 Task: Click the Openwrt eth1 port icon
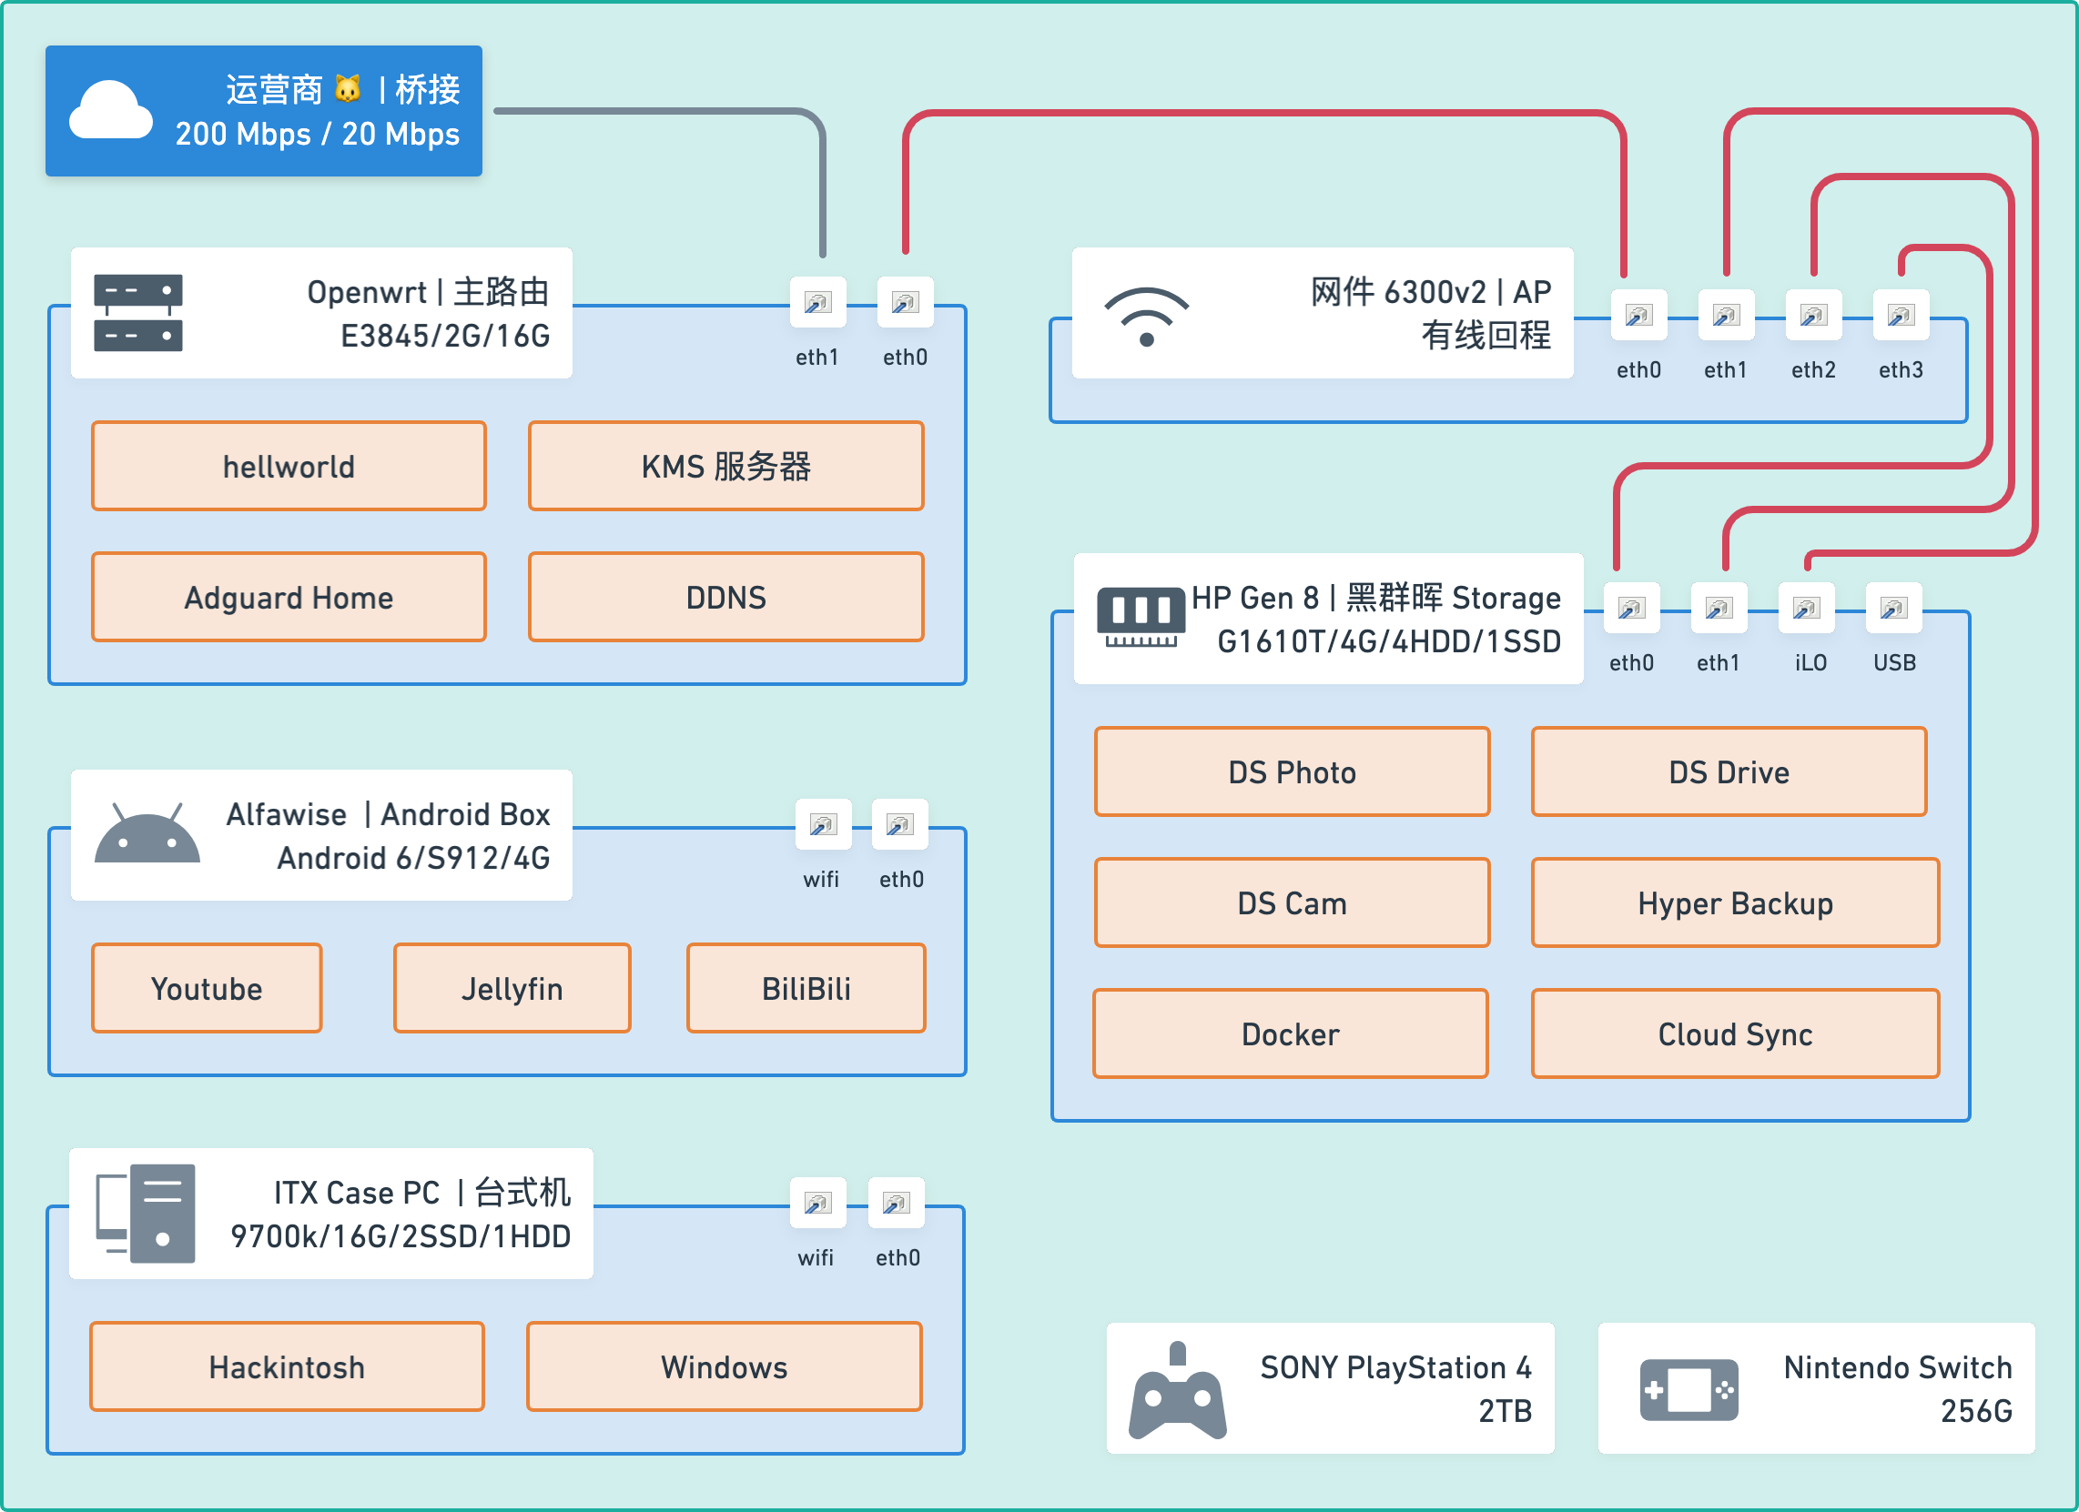pos(817,303)
